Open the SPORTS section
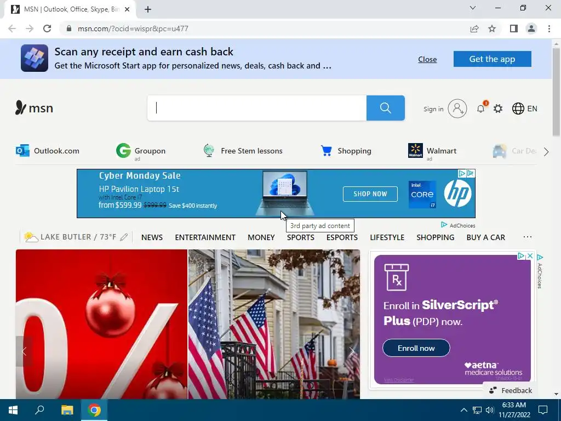Viewport: 561px width, 421px height. point(301,237)
